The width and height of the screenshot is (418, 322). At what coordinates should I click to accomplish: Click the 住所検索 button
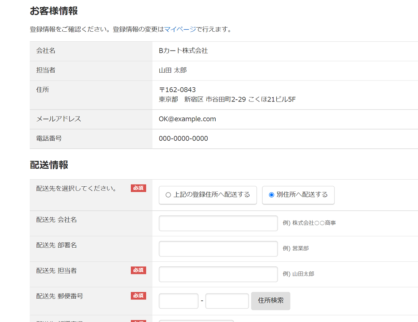[270, 301]
